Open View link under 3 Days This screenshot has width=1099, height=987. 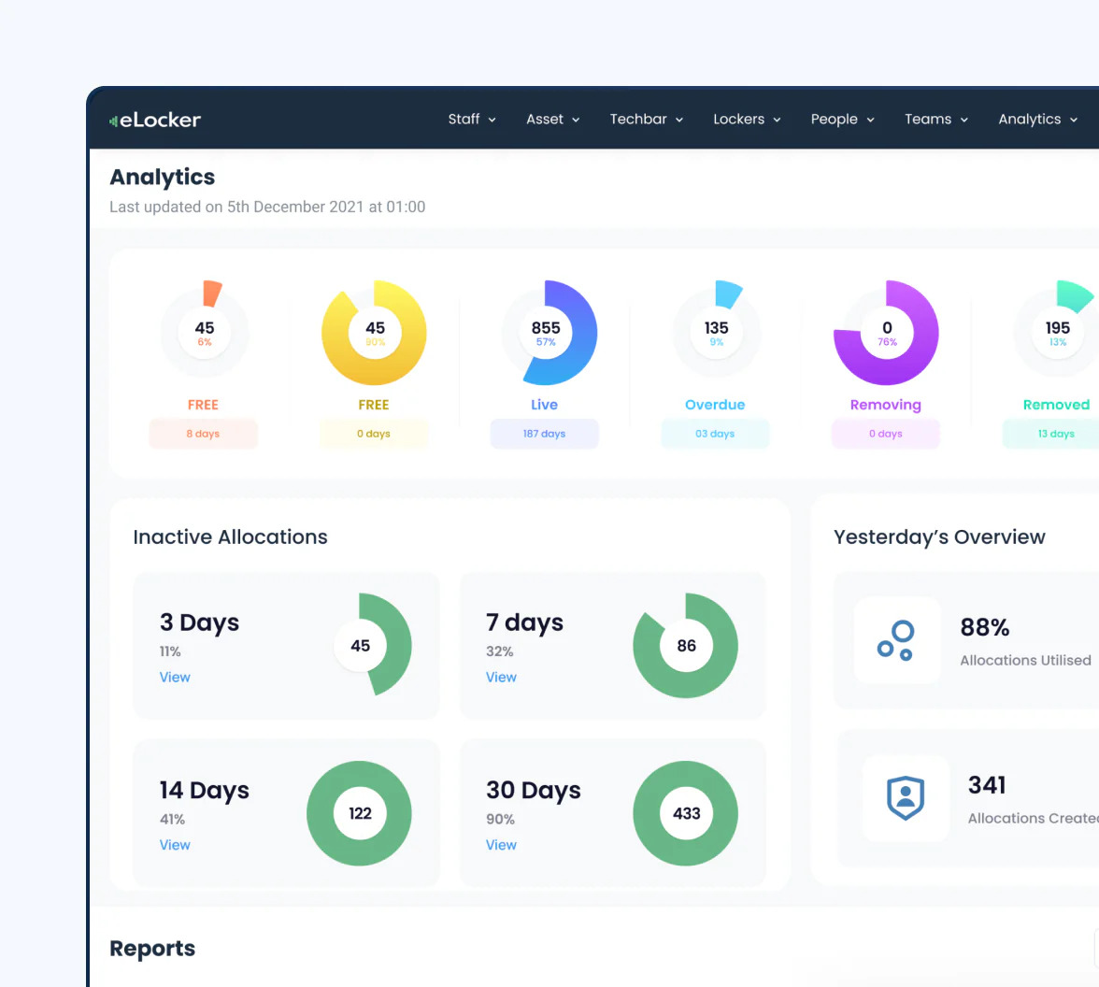(x=175, y=677)
